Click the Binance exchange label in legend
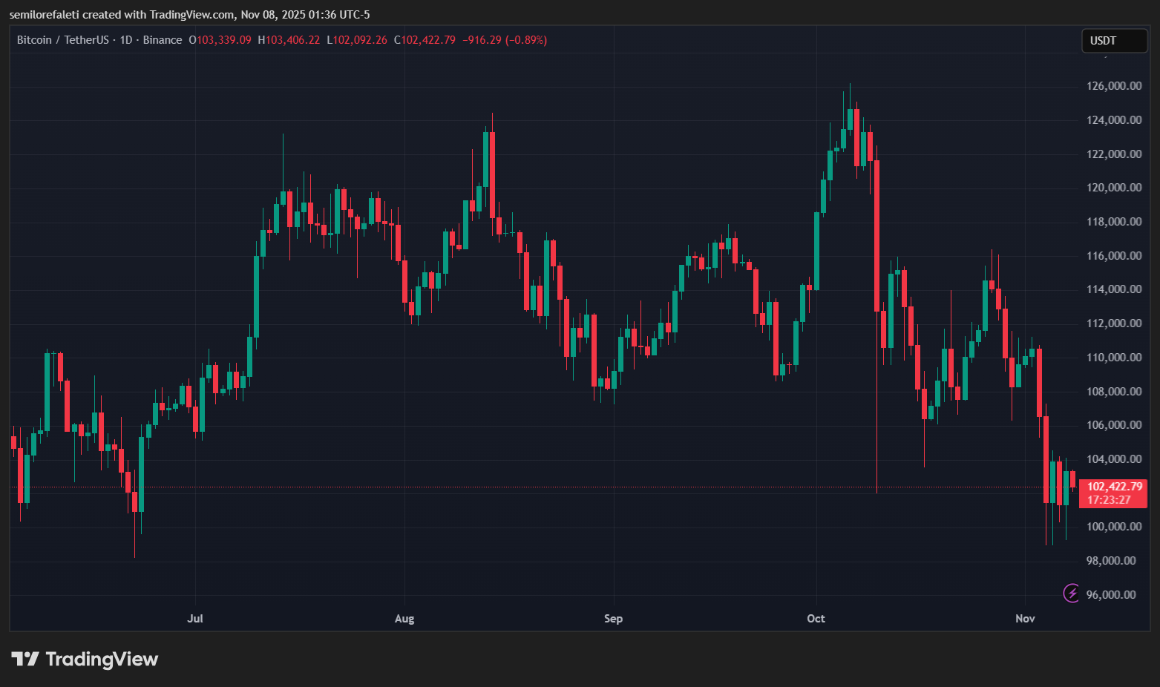Screen dimensions: 1160x687 (x=163, y=39)
